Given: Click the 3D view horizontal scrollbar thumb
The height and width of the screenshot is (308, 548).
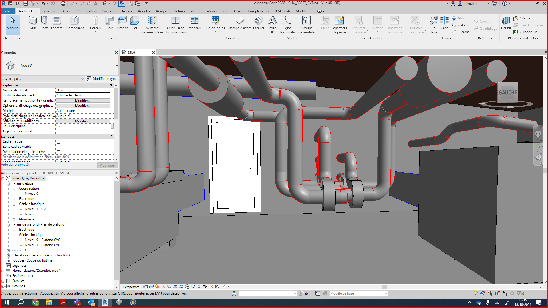Looking at the screenshot, I should pos(384,287).
